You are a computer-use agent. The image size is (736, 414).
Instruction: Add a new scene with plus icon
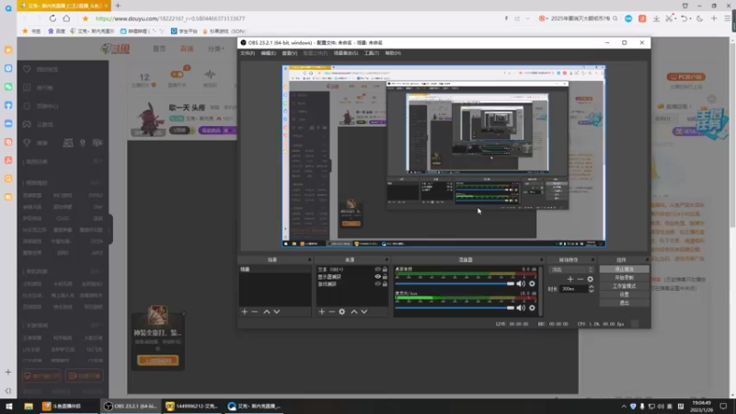coord(244,312)
